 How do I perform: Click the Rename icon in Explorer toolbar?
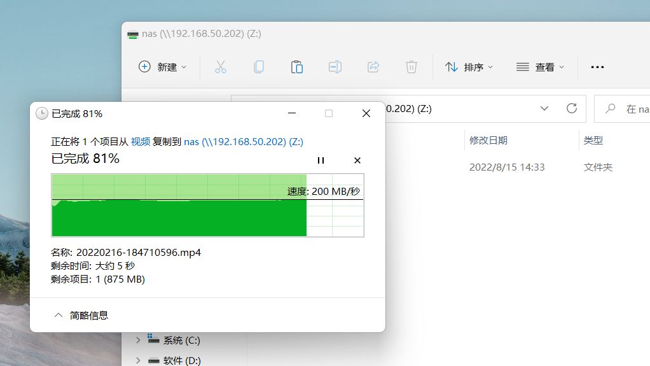pos(335,67)
